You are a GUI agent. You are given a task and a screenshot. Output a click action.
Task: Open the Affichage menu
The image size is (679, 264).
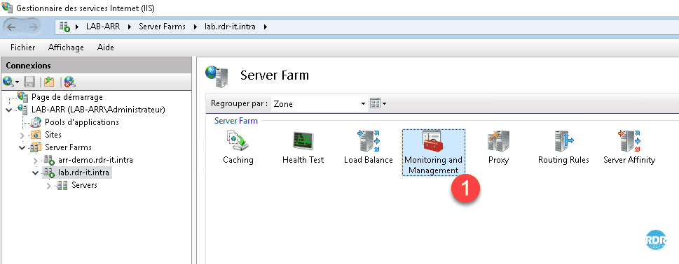click(x=66, y=47)
